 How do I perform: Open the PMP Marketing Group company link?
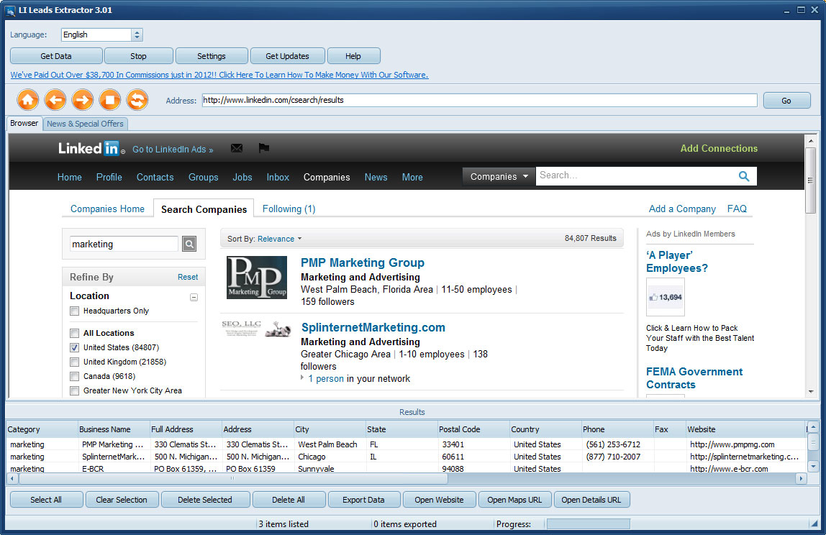pyautogui.click(x=363, y=262)
